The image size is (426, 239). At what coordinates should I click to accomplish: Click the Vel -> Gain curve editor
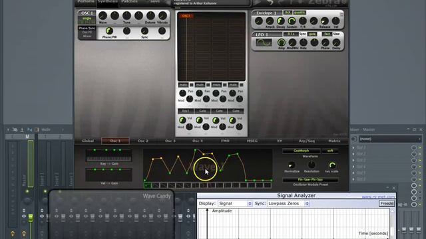point(108,175)
